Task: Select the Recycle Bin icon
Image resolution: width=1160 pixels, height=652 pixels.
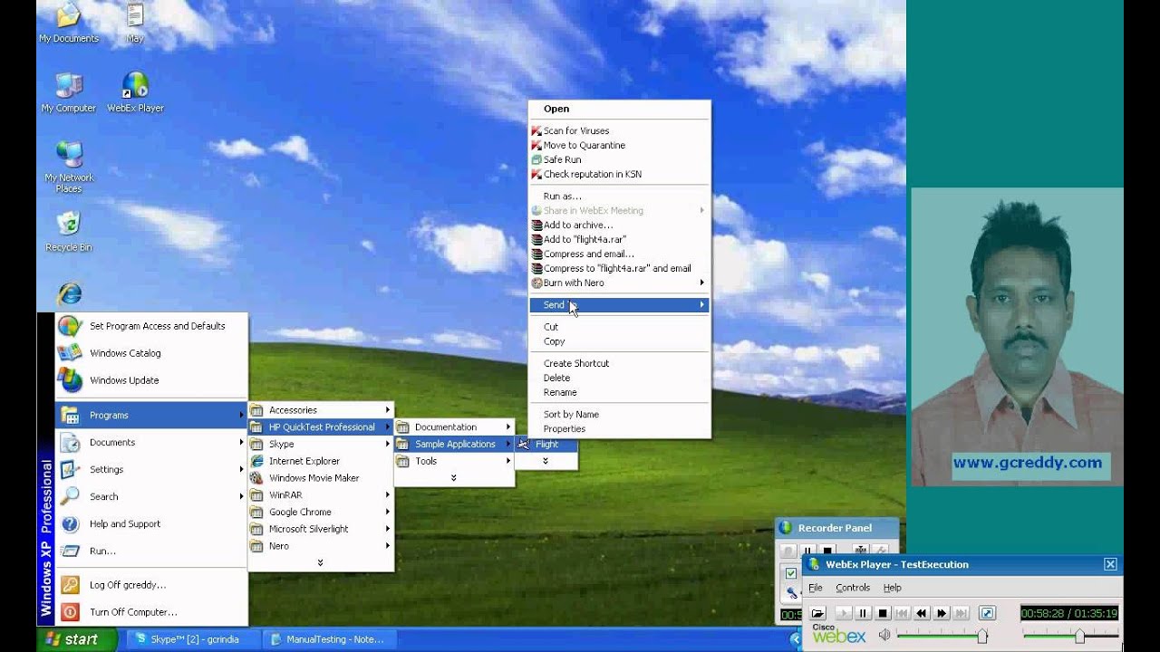Action: 69,232
